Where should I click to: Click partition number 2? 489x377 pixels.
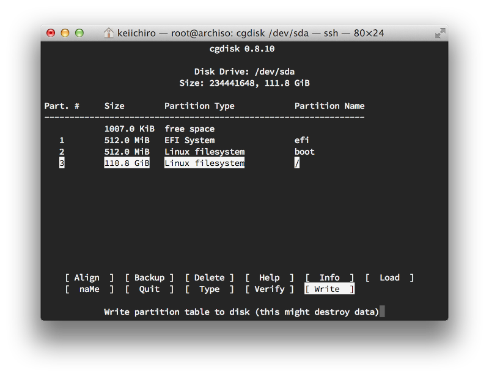(62, 152)
